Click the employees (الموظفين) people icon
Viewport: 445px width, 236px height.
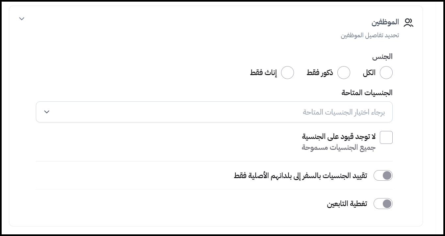408,22
